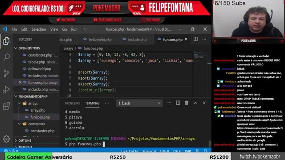Open the Run menu

tap(74, 29)
